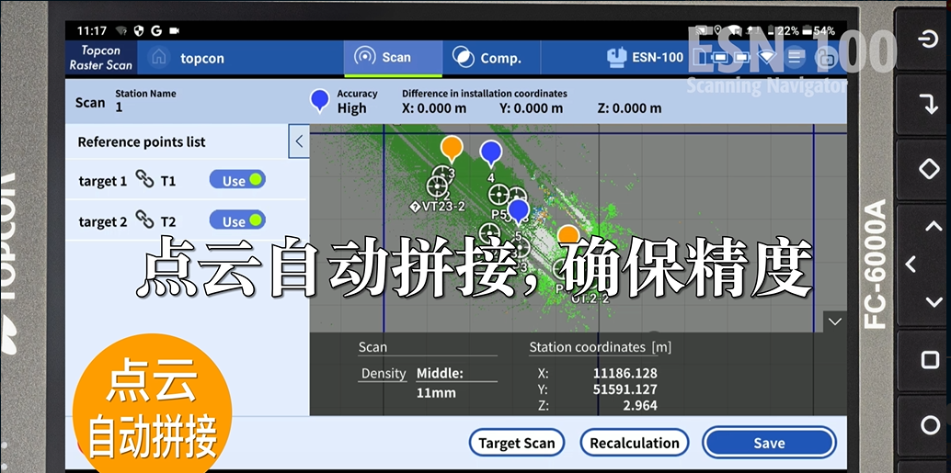Select the blue map pin labeled 4
This screenshot has height=473, width=951.
coord(490,153)
